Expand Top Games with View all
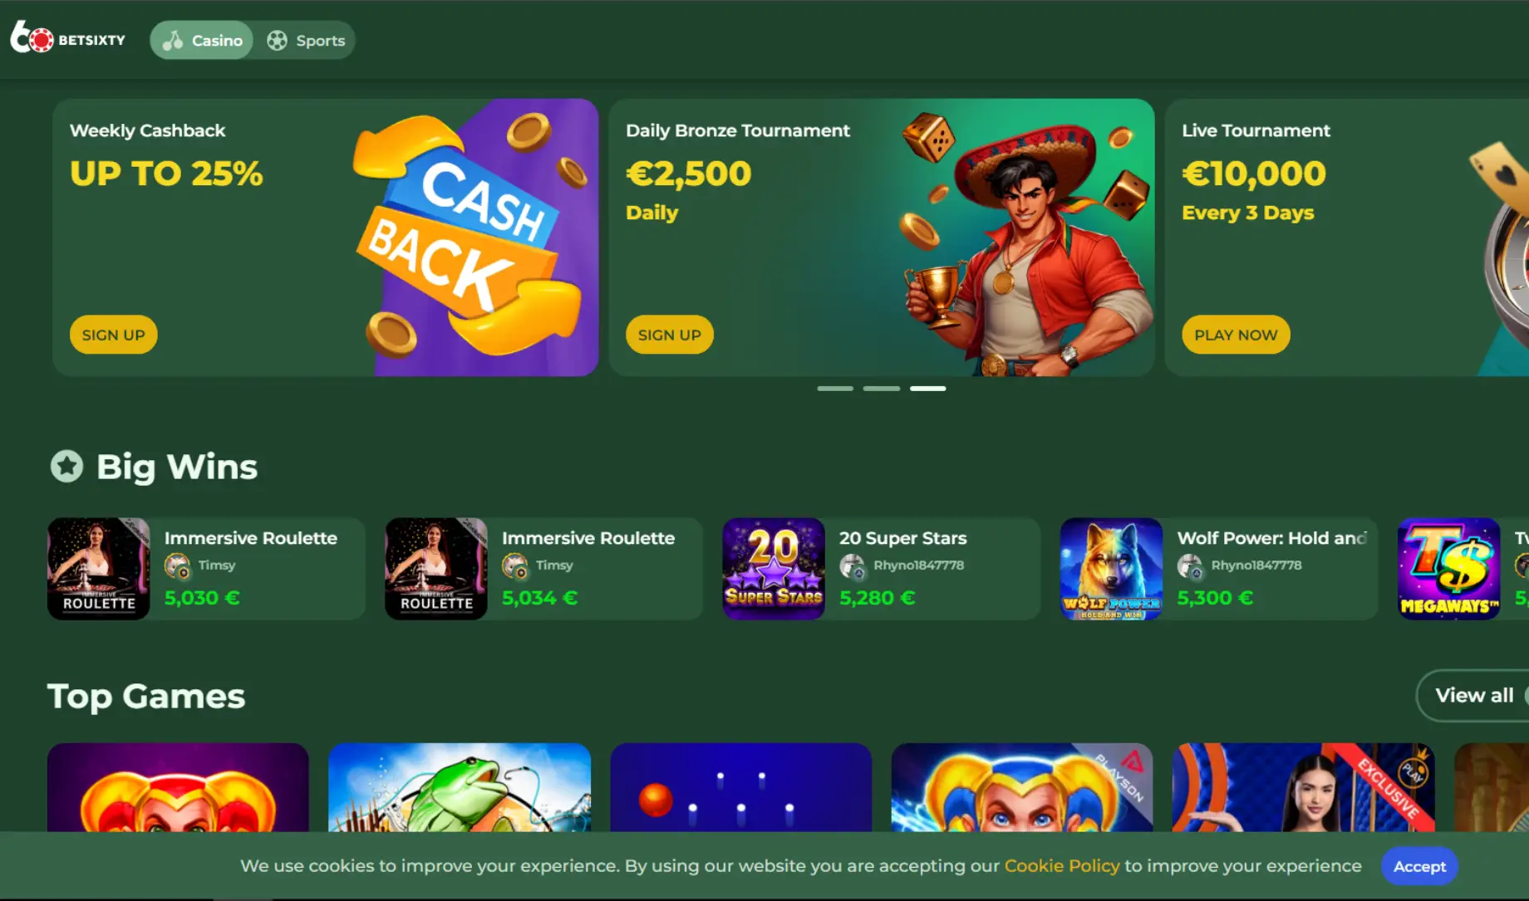 (1473, 695)
